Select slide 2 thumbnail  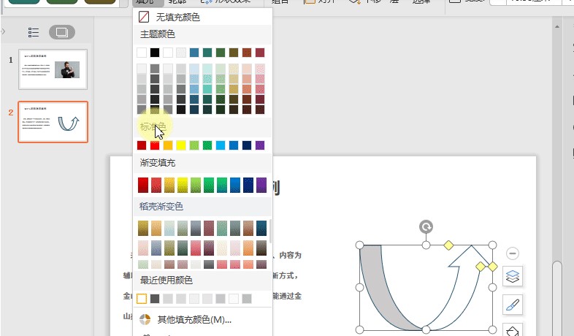(53, 121)
